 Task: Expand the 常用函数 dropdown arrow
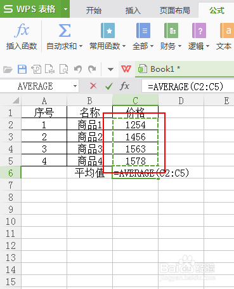tap(124, 46)
